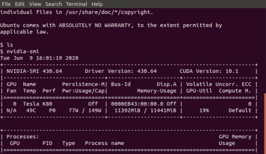
Task: Click the 'Fan' column header
Action: pyautogui.click(x=12, y=91)
